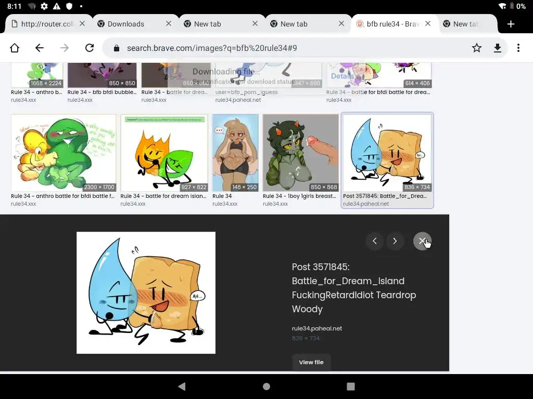This screenshot has width=533, height=399.
Task: Click the Details link in download toast
Action: (x=342, y=76)
